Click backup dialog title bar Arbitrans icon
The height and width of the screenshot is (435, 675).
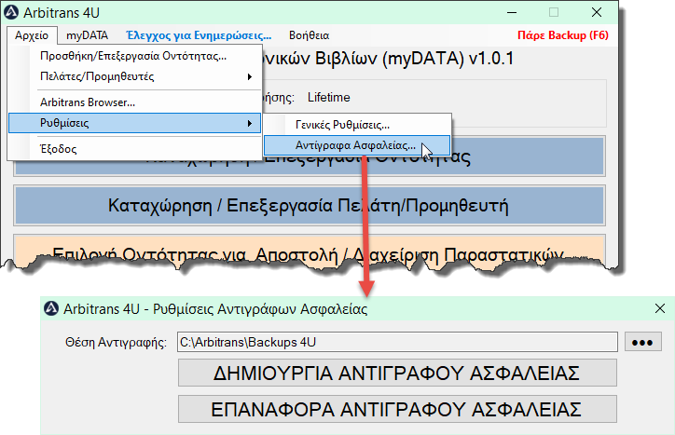(x=51, y=308)
